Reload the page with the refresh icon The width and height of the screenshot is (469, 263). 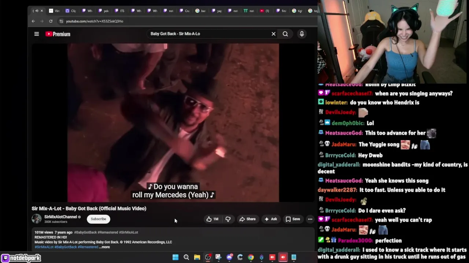(51, 21)
